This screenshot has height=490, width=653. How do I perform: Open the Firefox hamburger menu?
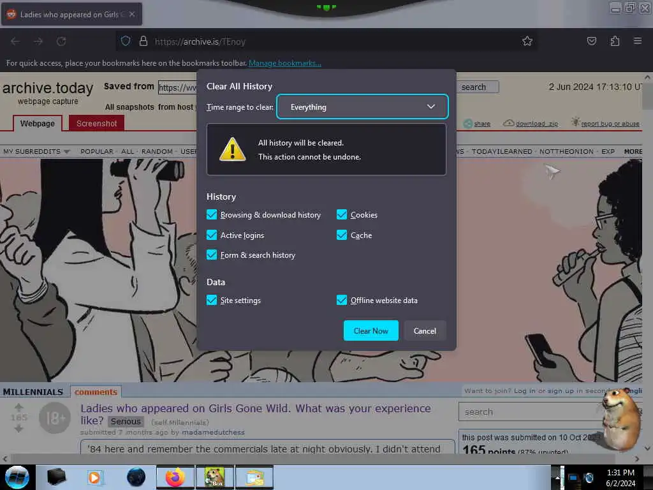638,41
